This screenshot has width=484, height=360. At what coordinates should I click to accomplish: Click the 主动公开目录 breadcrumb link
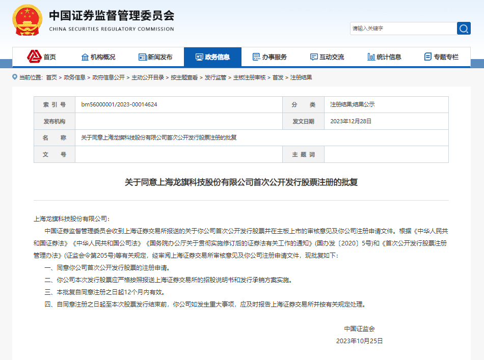pyautogui.click(x=148, y=77)
